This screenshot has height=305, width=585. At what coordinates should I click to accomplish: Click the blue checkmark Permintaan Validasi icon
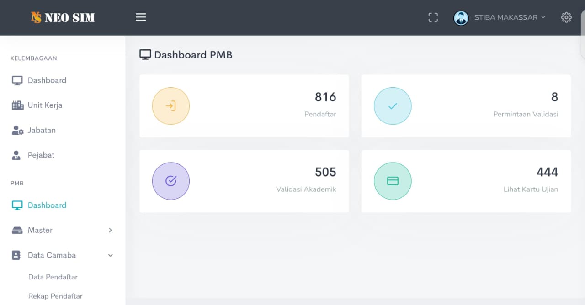pyautogui.click(x=393, y=106)
